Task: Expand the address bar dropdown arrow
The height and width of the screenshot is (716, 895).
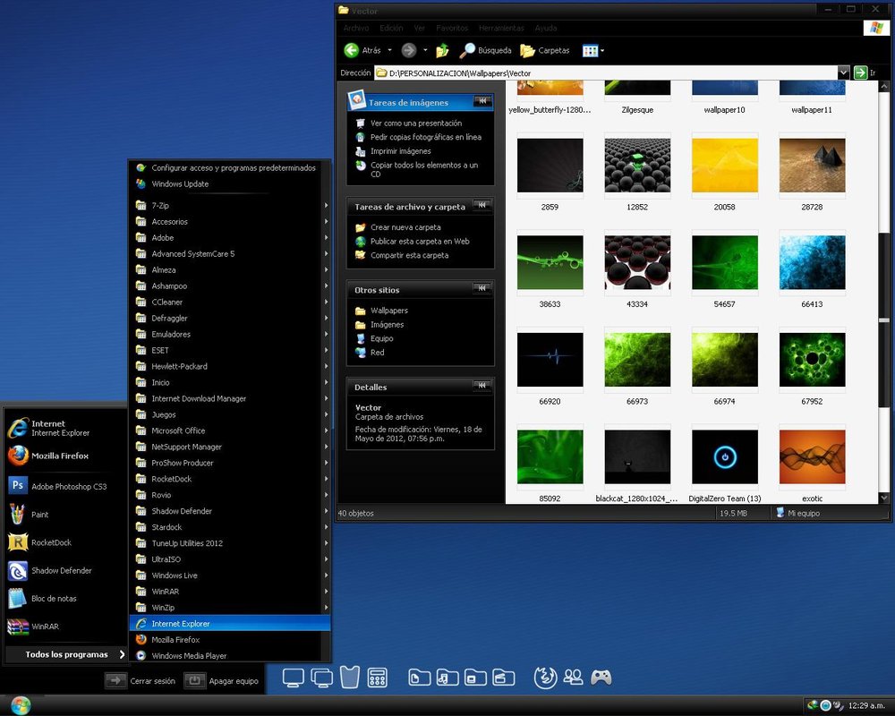Action: click(x=843, y=72)
